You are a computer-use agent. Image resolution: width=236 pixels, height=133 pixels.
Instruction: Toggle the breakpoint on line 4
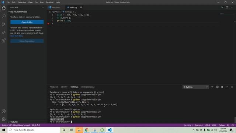[48, 24]
